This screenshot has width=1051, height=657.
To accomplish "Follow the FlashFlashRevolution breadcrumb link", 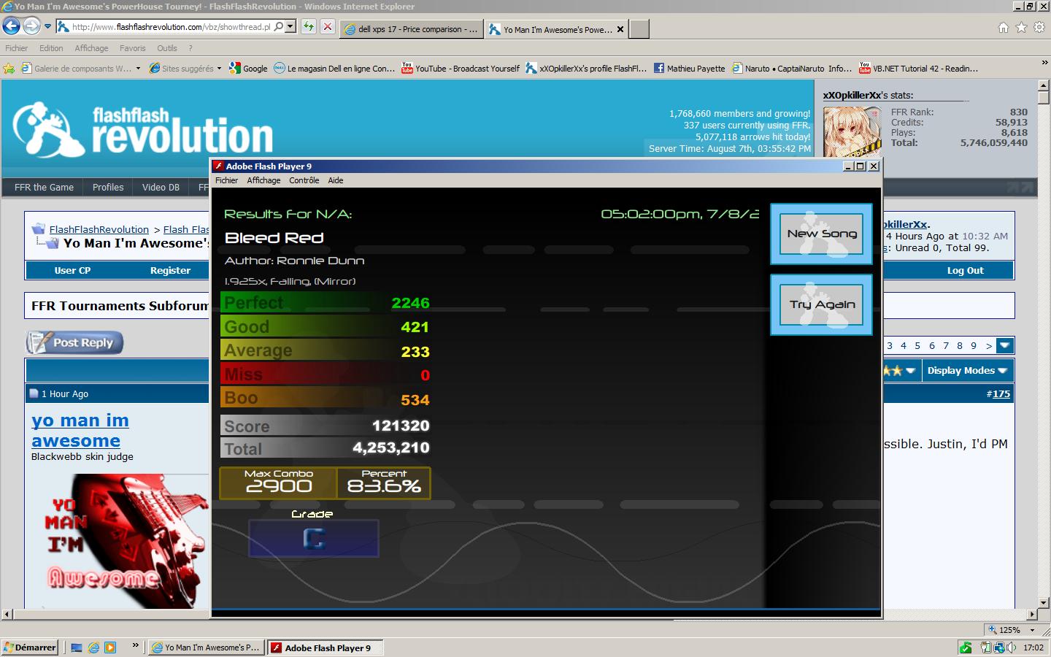I will coord(99,229).
